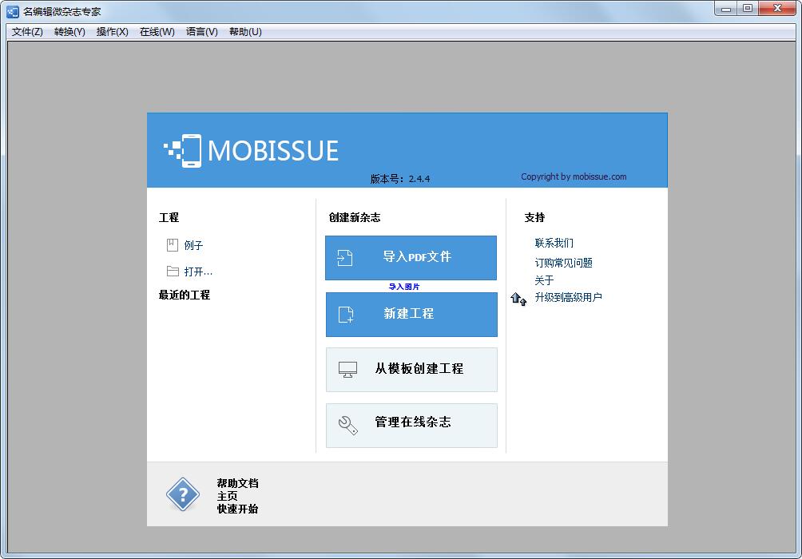The height and width of the screenshot is (559, 802).
Task: Click the monitor icon on 从模板创建工程
Action: pos(347,369)
